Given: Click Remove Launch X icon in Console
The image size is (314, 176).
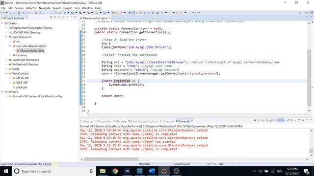Looking at the screenshot, I should point(259,120).
